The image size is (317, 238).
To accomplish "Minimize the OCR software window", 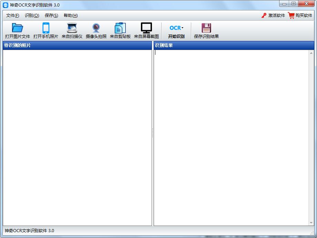I will coord(284,4).
